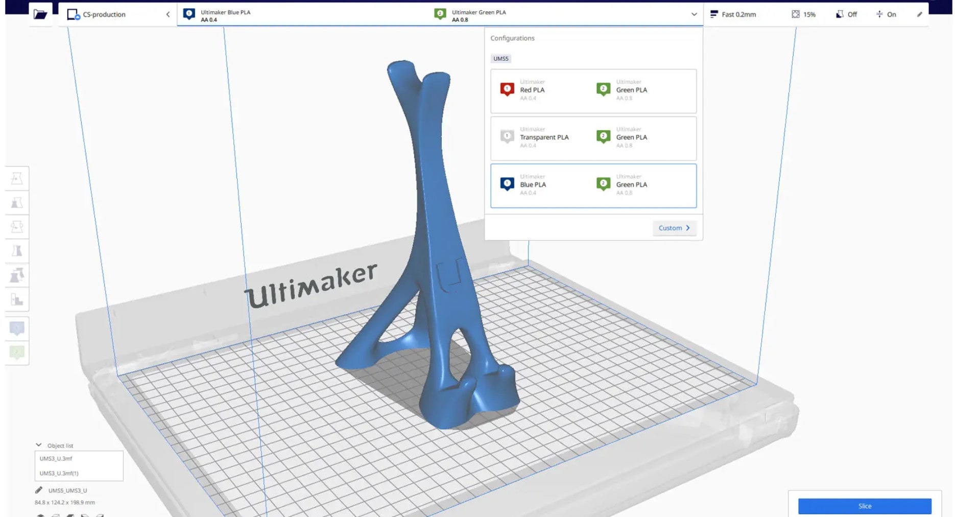Select the Move tool in left toolbar
955x517 pixels.
click(17, 178)
